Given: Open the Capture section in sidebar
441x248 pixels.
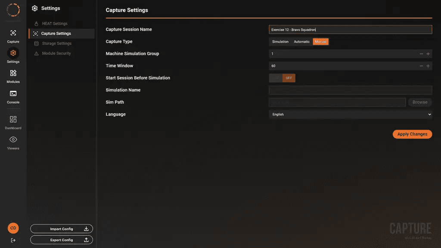Looking at the screenshot, I should 13,36.
